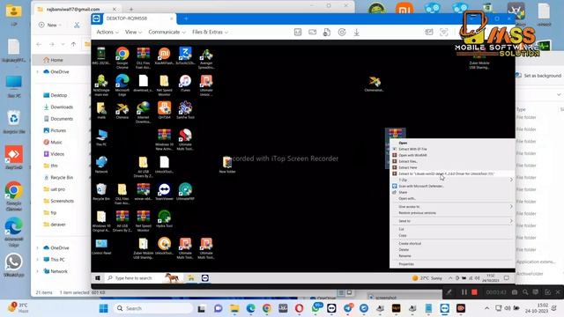
Task: Open the SamFw Tool shortcut
Action: (185, 111)
